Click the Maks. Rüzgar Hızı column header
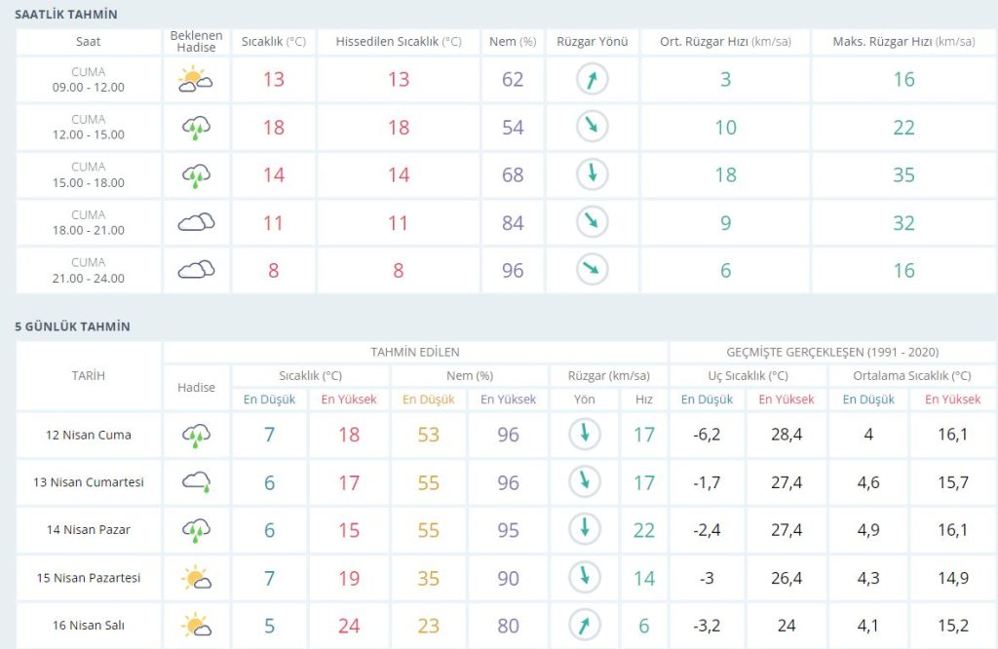The width and height of the screenshot is (998, 649). pos(903,42)
